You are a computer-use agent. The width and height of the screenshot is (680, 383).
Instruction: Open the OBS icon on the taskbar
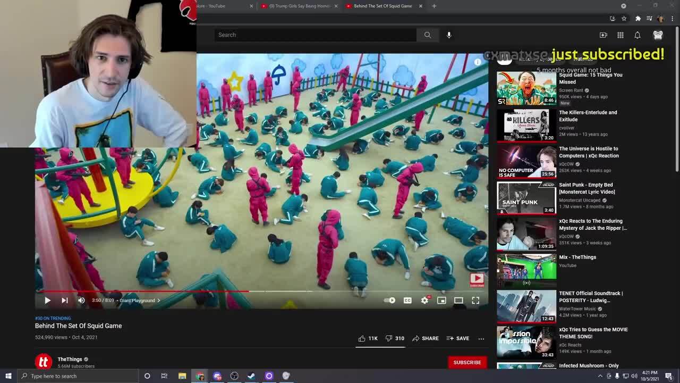(x=234, y=376)
